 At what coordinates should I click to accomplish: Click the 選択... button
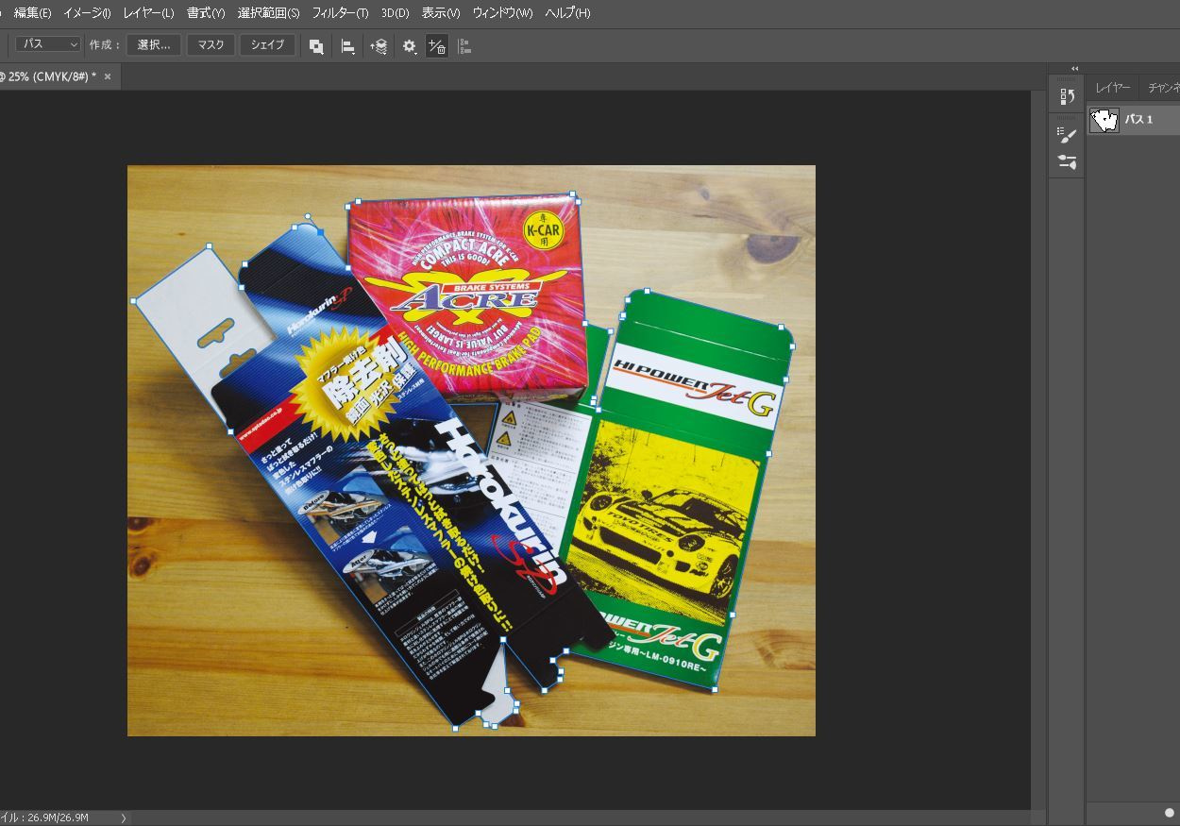154,44
